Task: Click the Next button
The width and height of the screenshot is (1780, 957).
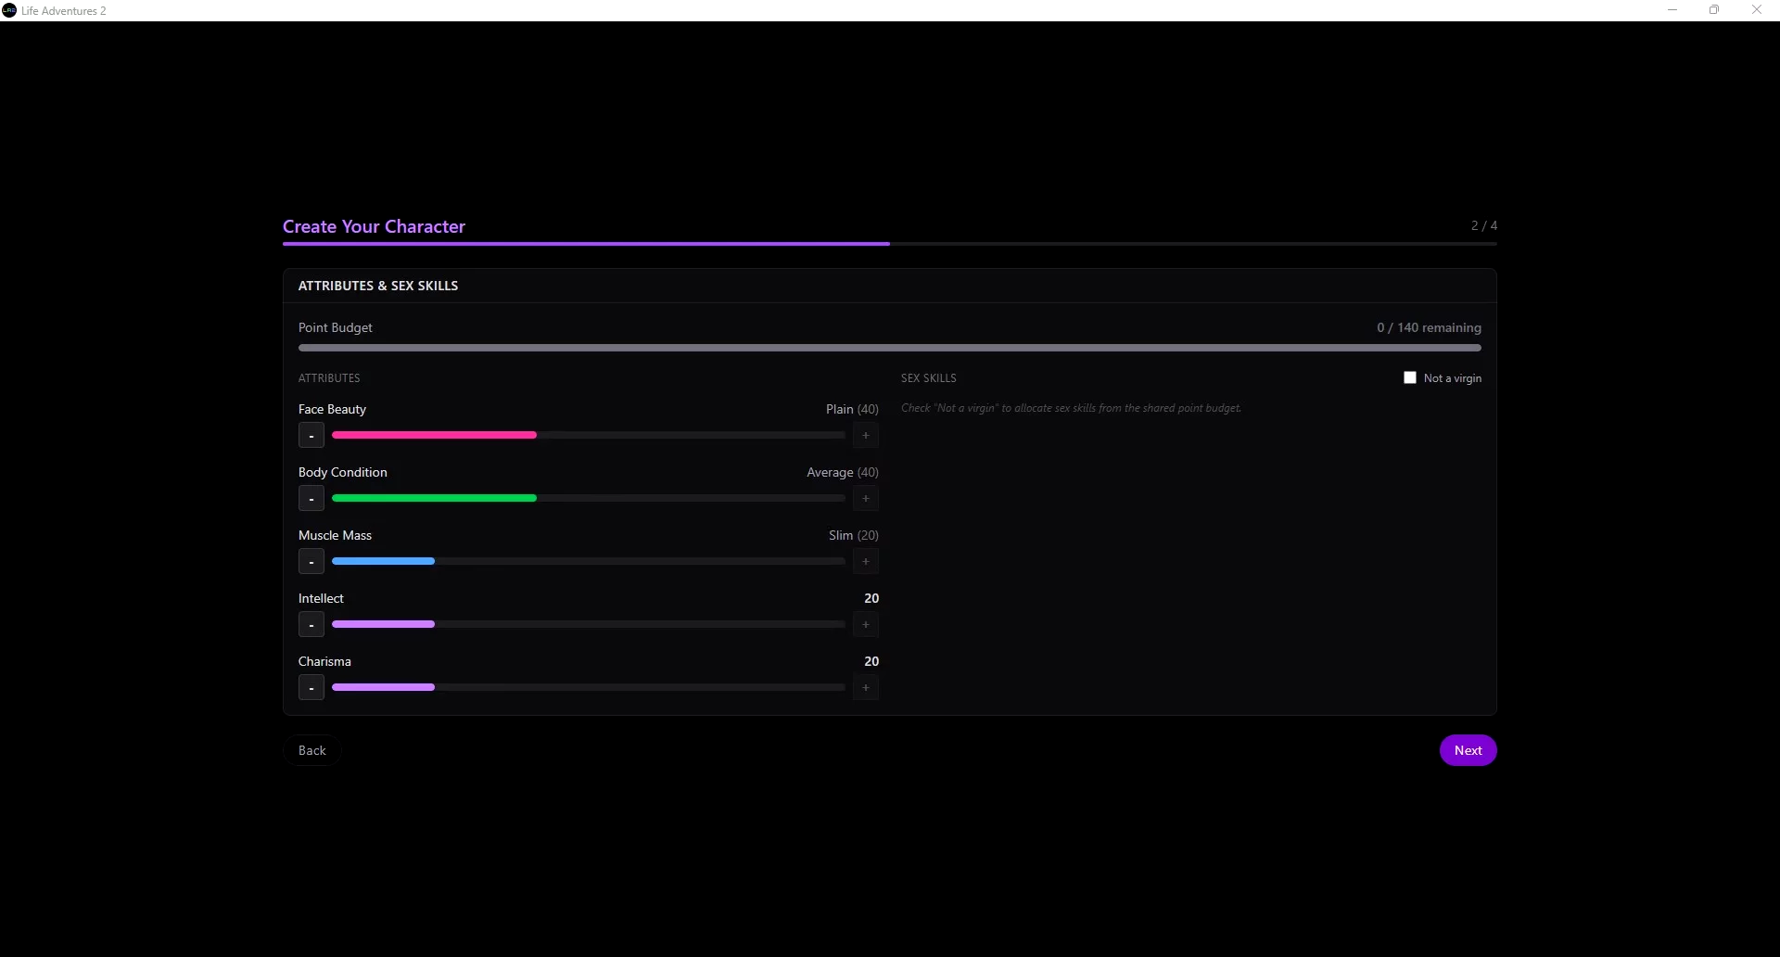Action: 1468,750
